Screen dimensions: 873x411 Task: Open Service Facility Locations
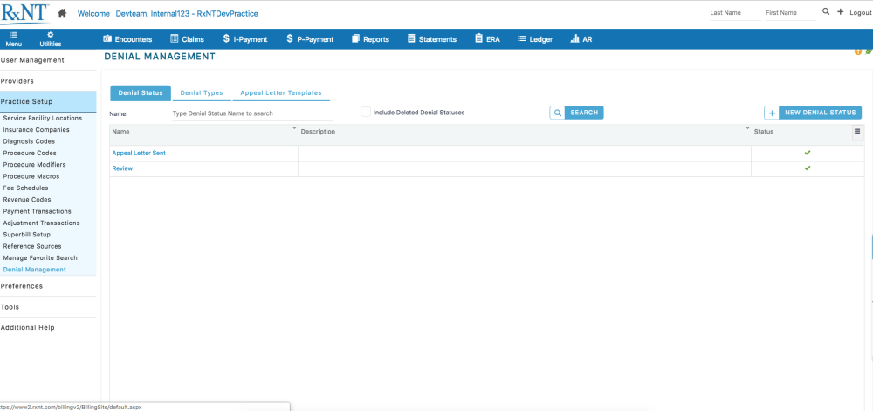coord(42,119)
